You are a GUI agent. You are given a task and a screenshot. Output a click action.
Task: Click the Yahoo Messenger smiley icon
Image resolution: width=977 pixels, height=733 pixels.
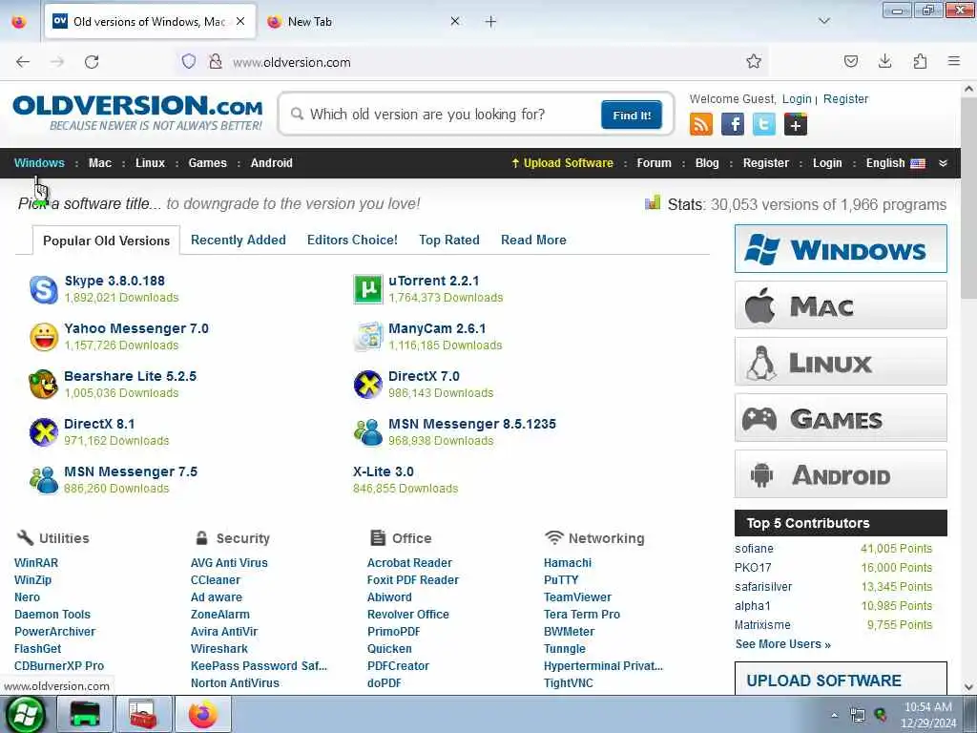(44, 337)
